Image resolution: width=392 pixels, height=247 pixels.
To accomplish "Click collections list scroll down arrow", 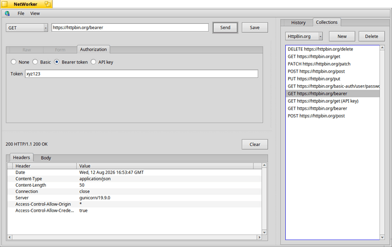I will tap(382, 237).
